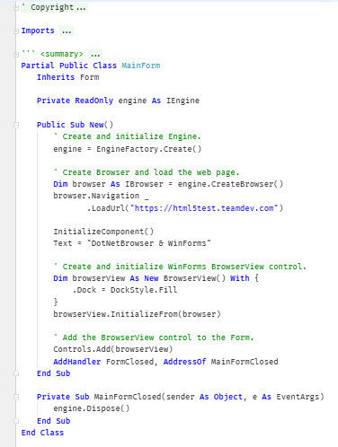Click the 'Add the BrowserView control to the Form.' comment
This screenshot has height=447, width=338.
point(154,337)
